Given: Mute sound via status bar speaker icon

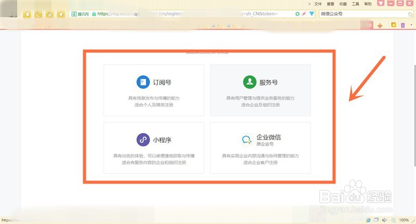Looking at the screenshot, I should click(x=384, y=220).
